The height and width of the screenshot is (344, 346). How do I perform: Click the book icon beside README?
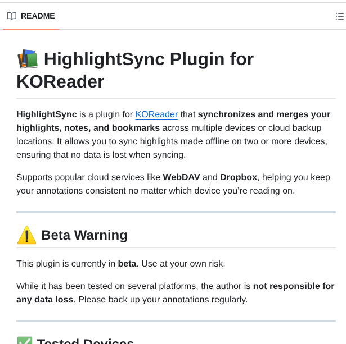[x=12, y=16]
